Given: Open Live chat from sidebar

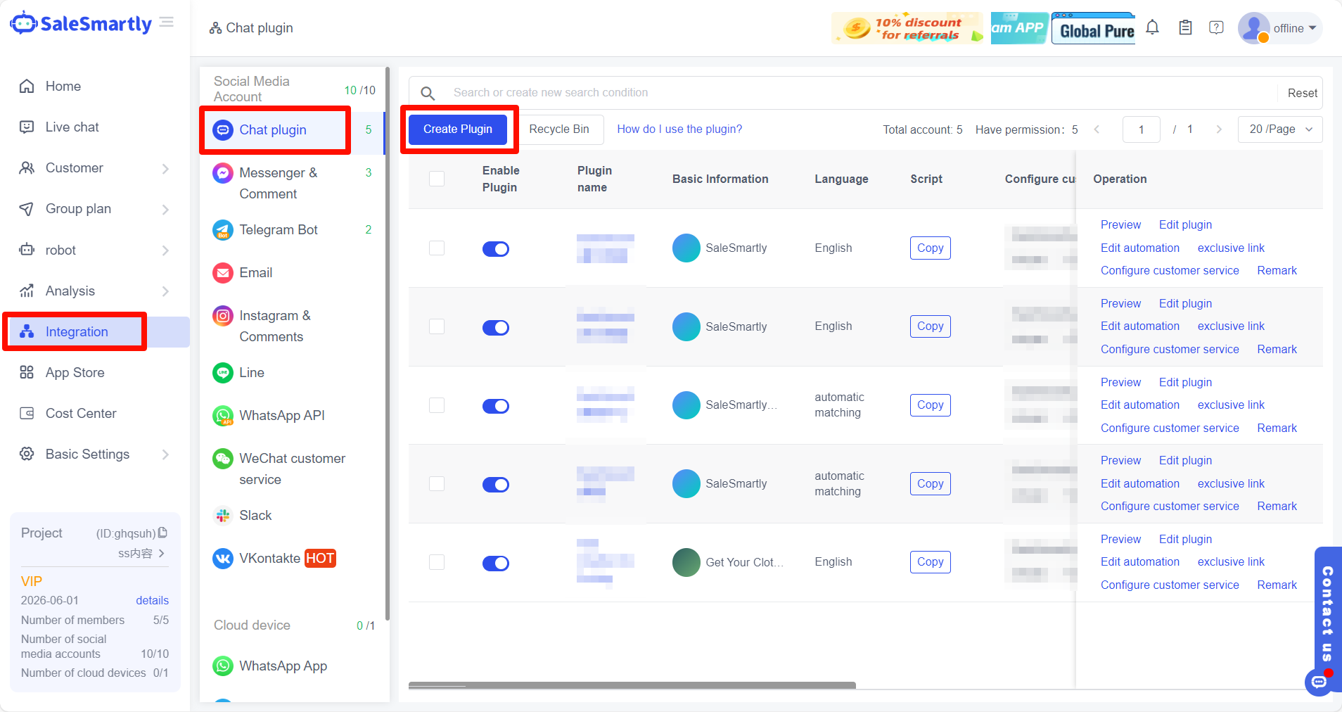Looking at the screenshot, I should coord(72,127).
